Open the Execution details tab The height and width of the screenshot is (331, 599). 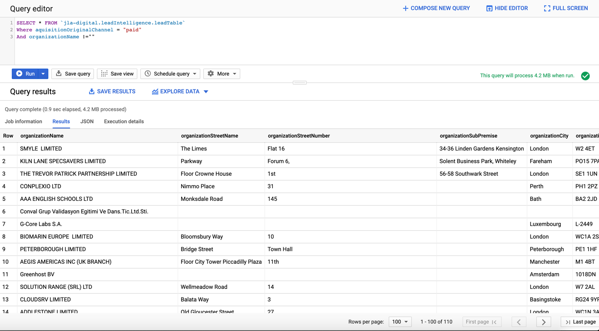click(124, 121)
